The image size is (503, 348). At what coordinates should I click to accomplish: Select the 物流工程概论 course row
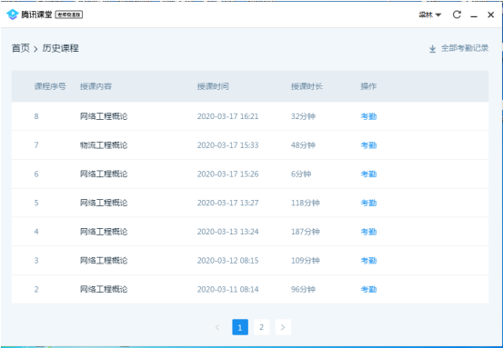click(x=250, y=145)
